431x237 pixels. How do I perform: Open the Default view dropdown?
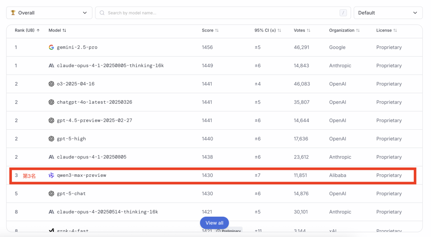388,13
